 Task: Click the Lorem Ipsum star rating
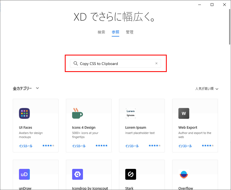coord(155,146)
